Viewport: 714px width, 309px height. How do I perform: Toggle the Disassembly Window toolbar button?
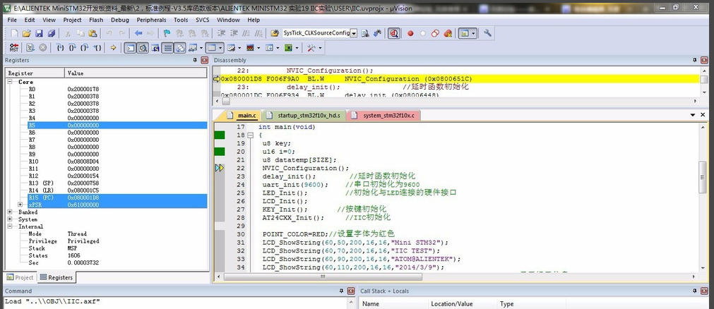(x=143, y=48)
